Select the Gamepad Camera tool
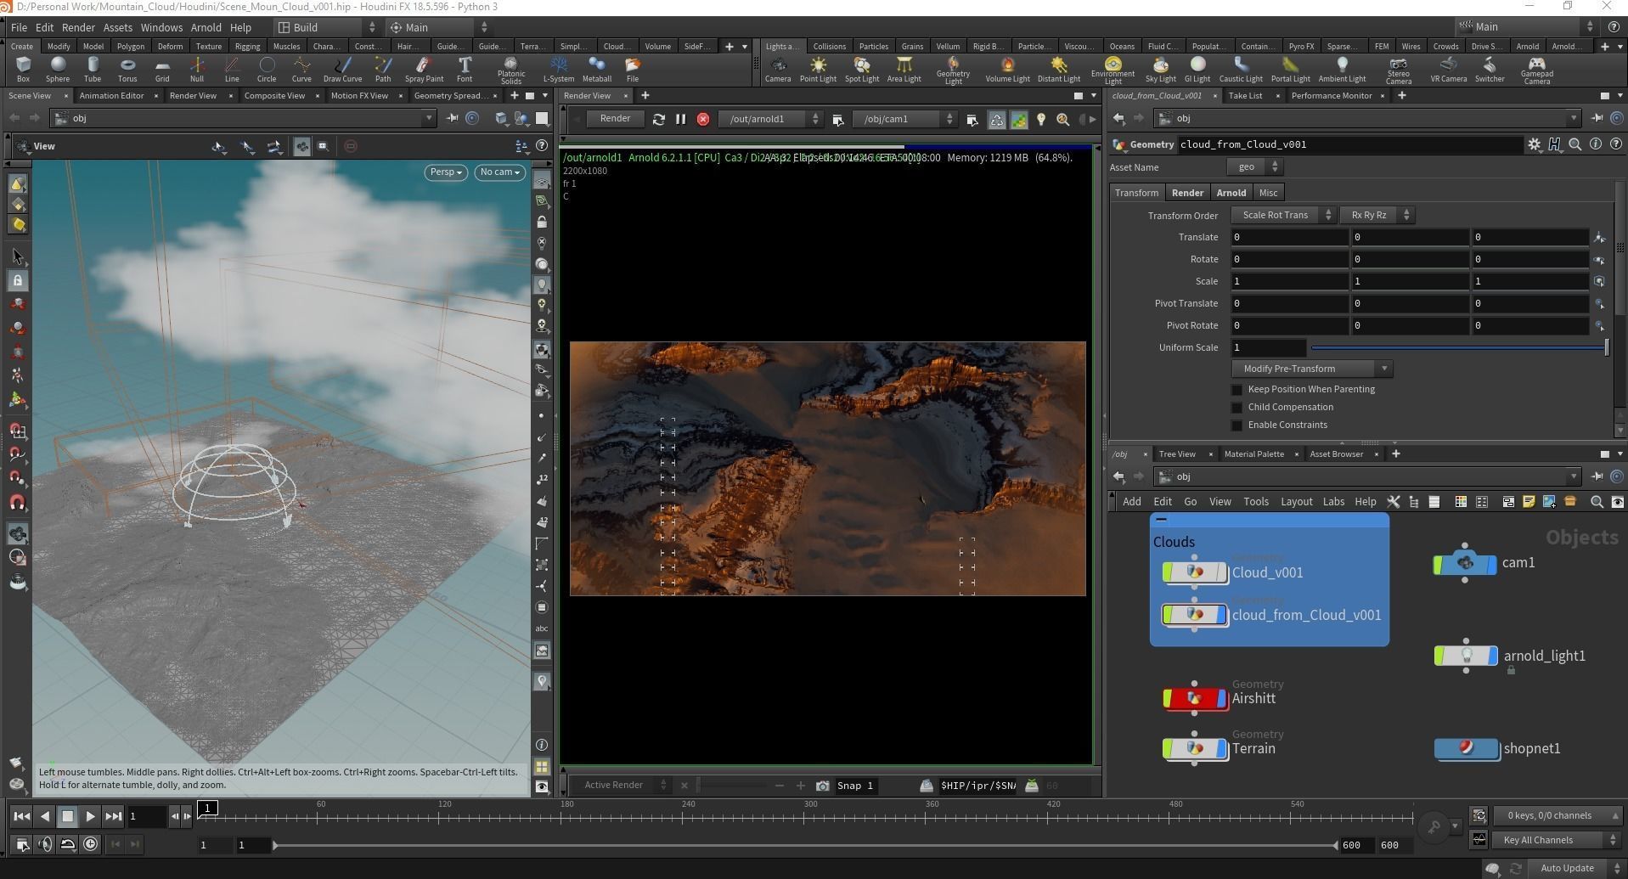The image size is (1628, 879). 1536,70
